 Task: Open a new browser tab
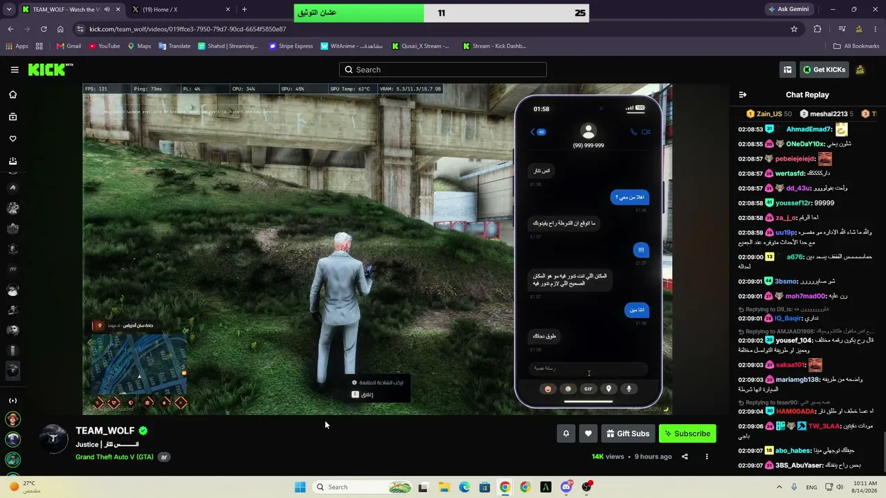coord(244,10)
